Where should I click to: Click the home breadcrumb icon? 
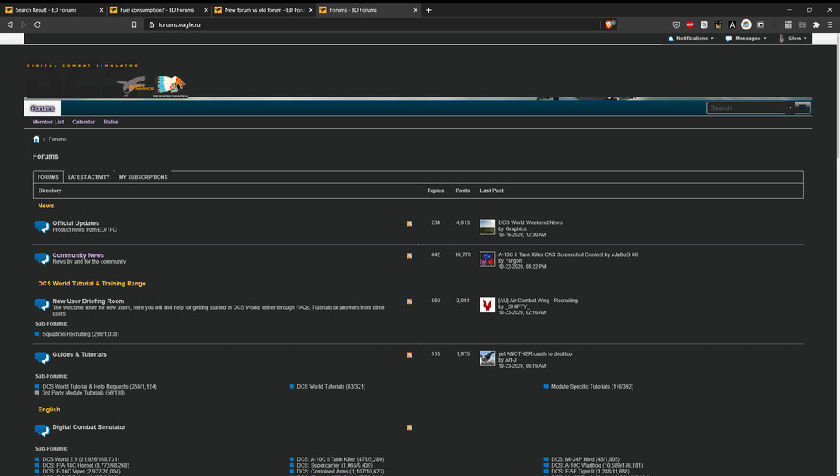[36, 139]
